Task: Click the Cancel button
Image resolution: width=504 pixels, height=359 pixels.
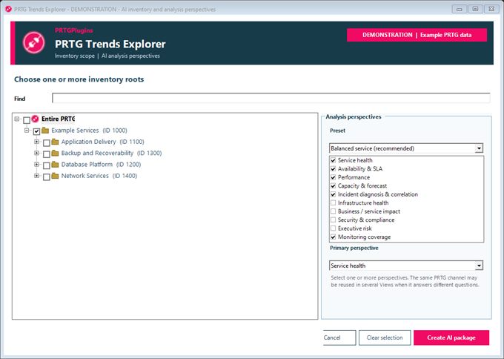Action: point(339,337)
